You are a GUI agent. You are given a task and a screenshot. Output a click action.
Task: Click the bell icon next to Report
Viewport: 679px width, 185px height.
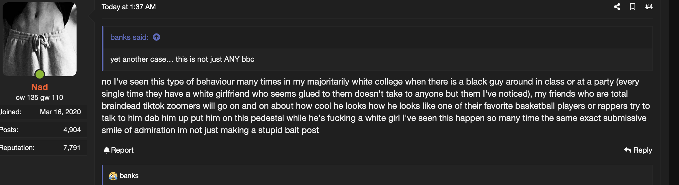(x=107, y=150)
